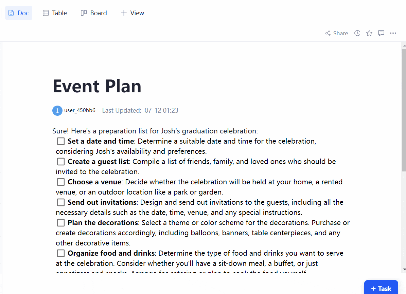Add a new view with + View
The height and width of the screenshot is (294, 406).
[x=133, y=13]
